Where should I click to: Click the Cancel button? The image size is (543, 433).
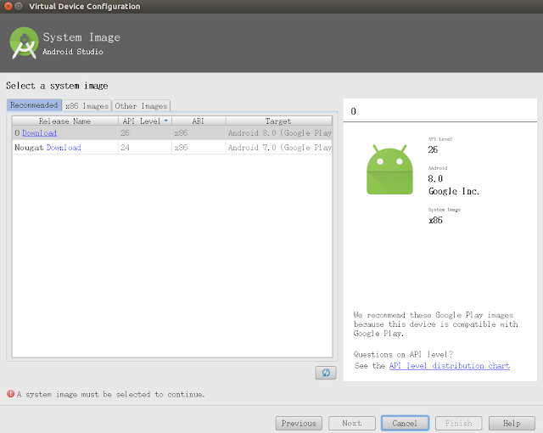[405, 424]
